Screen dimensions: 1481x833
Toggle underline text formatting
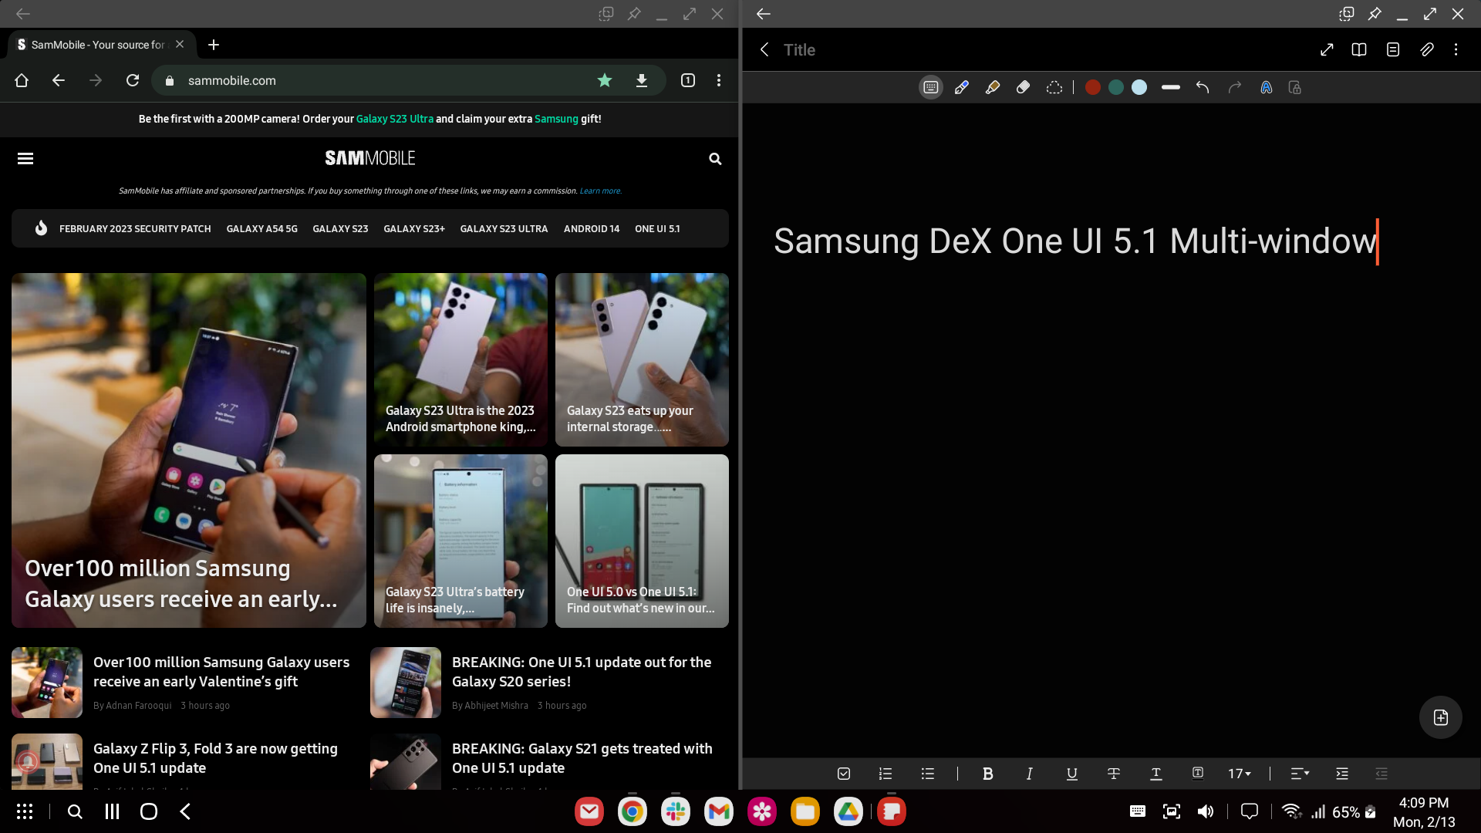point(1071,774)
